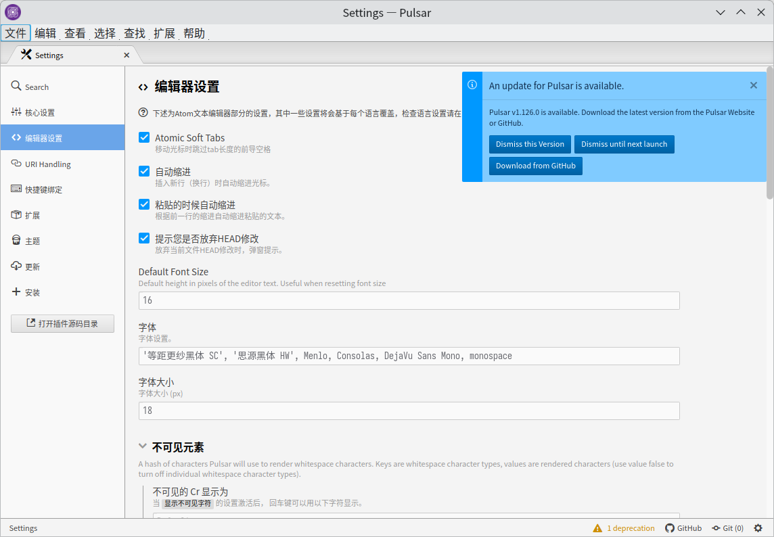Open the 帮助 menu
The height and width of the screenshot is (537, 774).
(194, 33)
